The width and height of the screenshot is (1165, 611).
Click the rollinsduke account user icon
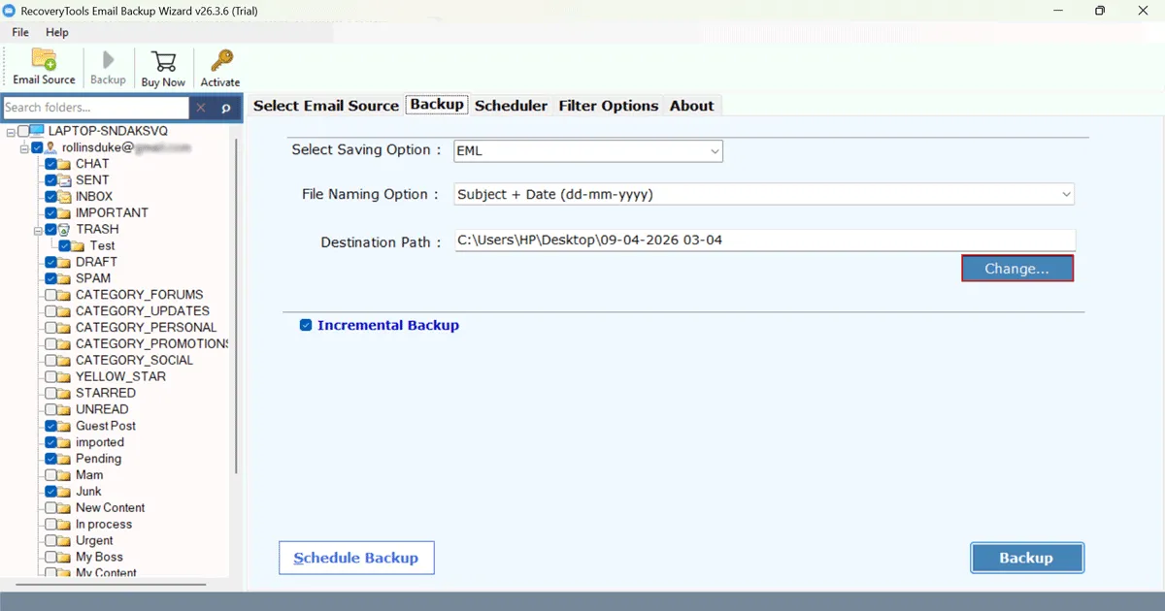pos(50,147)
